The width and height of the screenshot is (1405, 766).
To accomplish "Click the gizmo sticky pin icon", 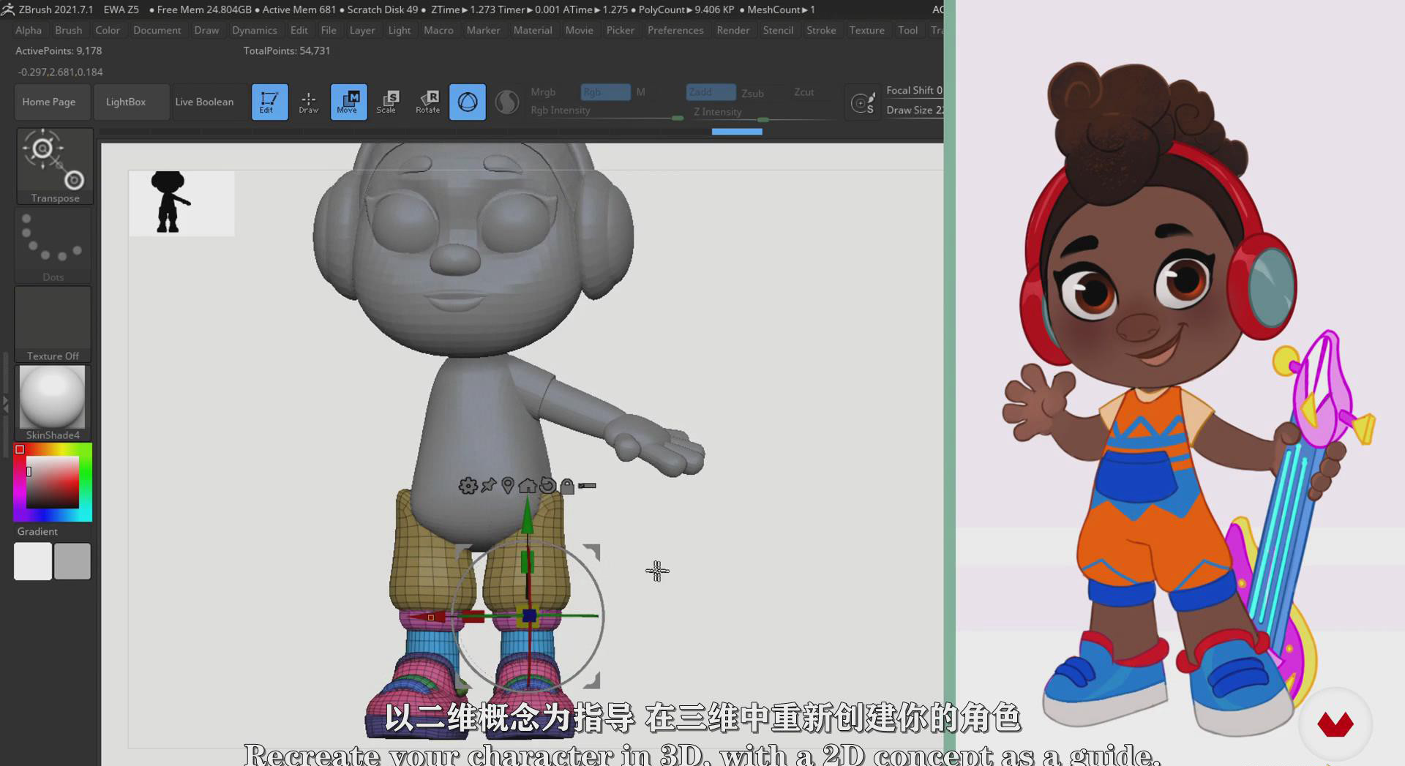I will 488,485.
